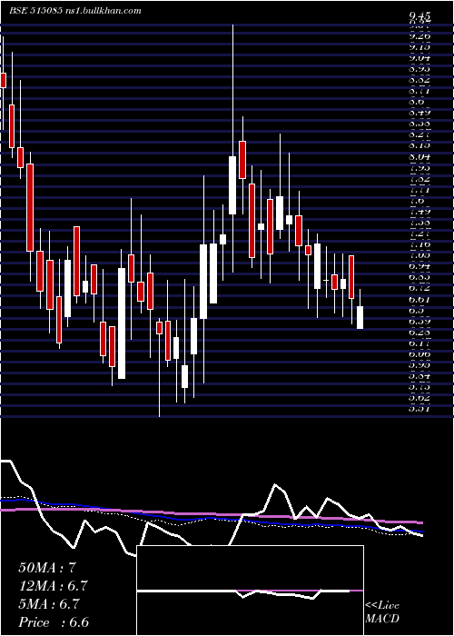Click the 9.45 price axis label
This screenshot has height=636, width=454.
pos(420,15)
